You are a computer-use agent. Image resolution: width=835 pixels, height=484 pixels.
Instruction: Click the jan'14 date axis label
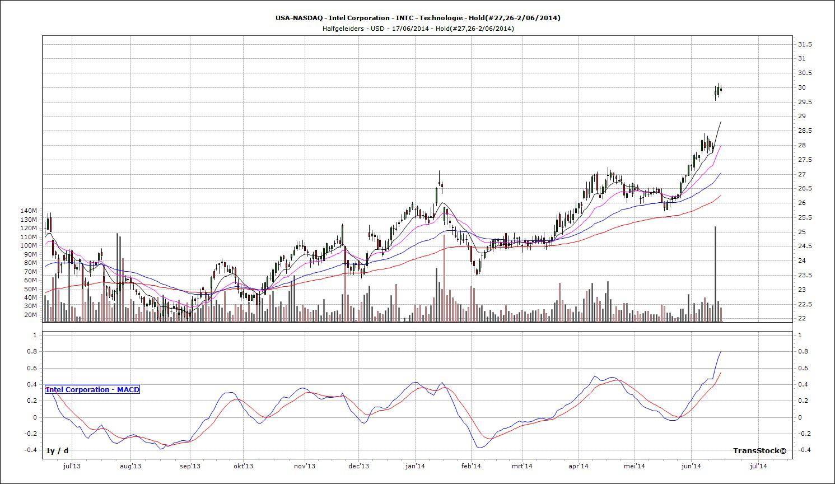(415, 466)
